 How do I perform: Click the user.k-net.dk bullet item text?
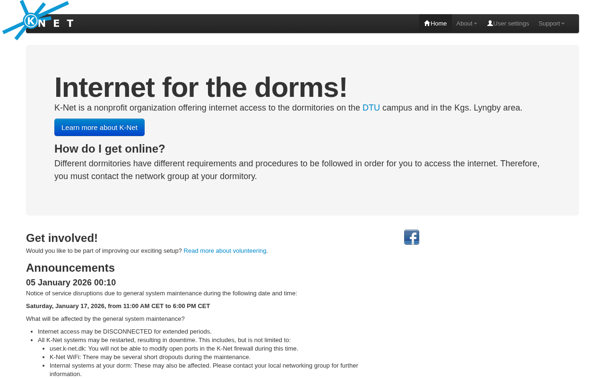(174, 349)
